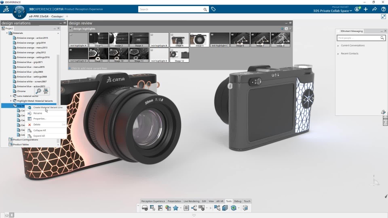Expand Recent Contacts in 3DInstant Messaging

click(338, 54)
